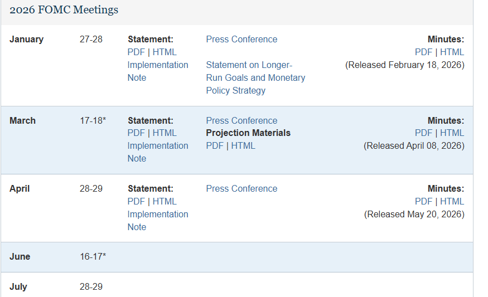
Task: Open Statement on Longer-Run Goals link
Action: [255, 78]
